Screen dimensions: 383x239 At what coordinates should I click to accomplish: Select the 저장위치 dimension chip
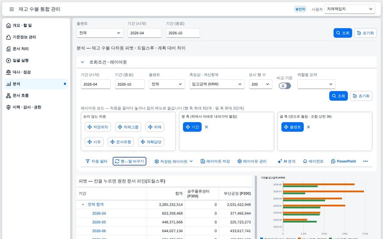pos(98,127)
